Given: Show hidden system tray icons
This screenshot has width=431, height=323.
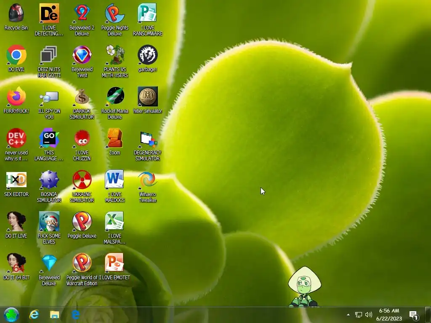Looking at the screenshot, I should 348,315.
